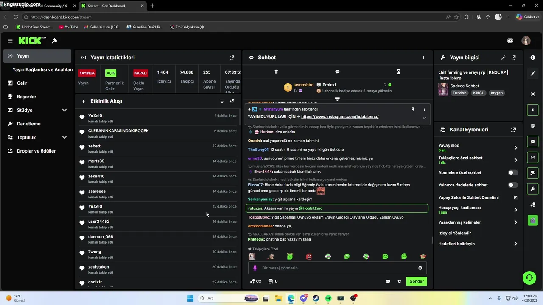Click the Turkish tag

tap(459, 93)
